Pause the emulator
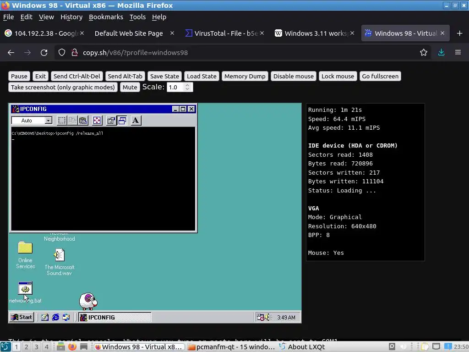The width and height of the screenshot is (469, 352). (19, 77)
